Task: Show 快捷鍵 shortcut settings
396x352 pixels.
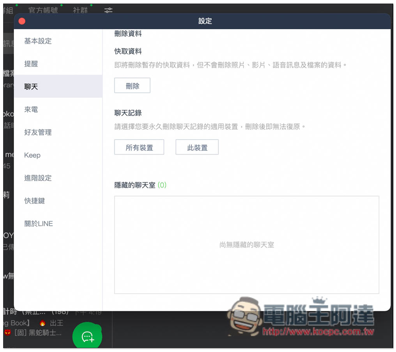Action: [x=35, y=201]
